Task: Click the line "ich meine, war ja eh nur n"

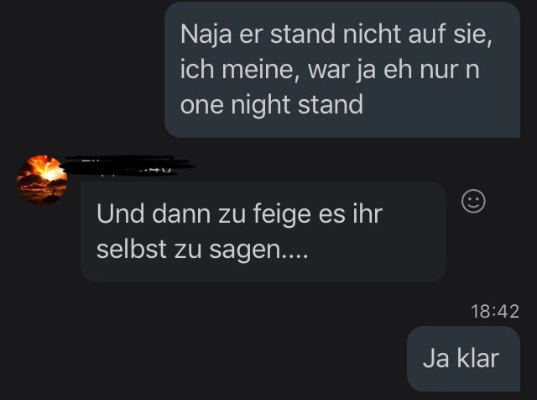Action: pos(330,70)
